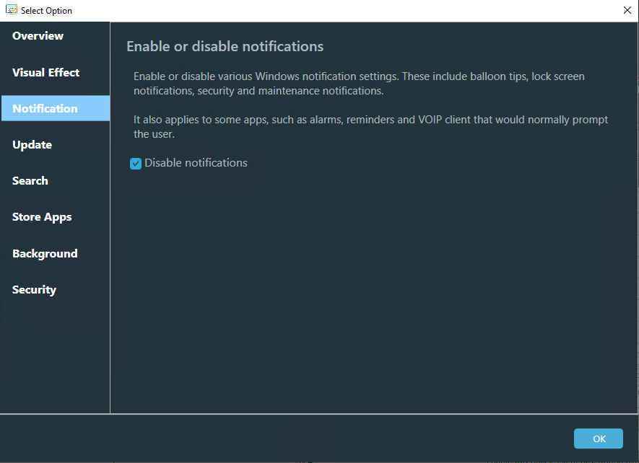The height and width of the screenshot is (463, 639).
Task: Open the Search settings tab
Action: [30, 181]
